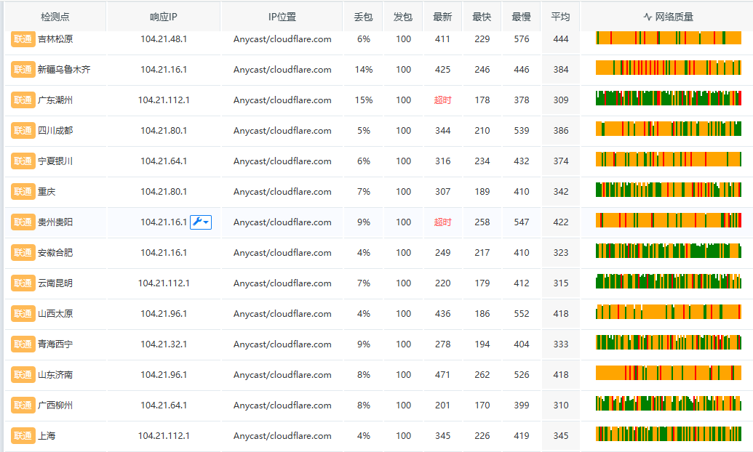
Task: Click the 响应IP column header
Action: tap(164, 17)
